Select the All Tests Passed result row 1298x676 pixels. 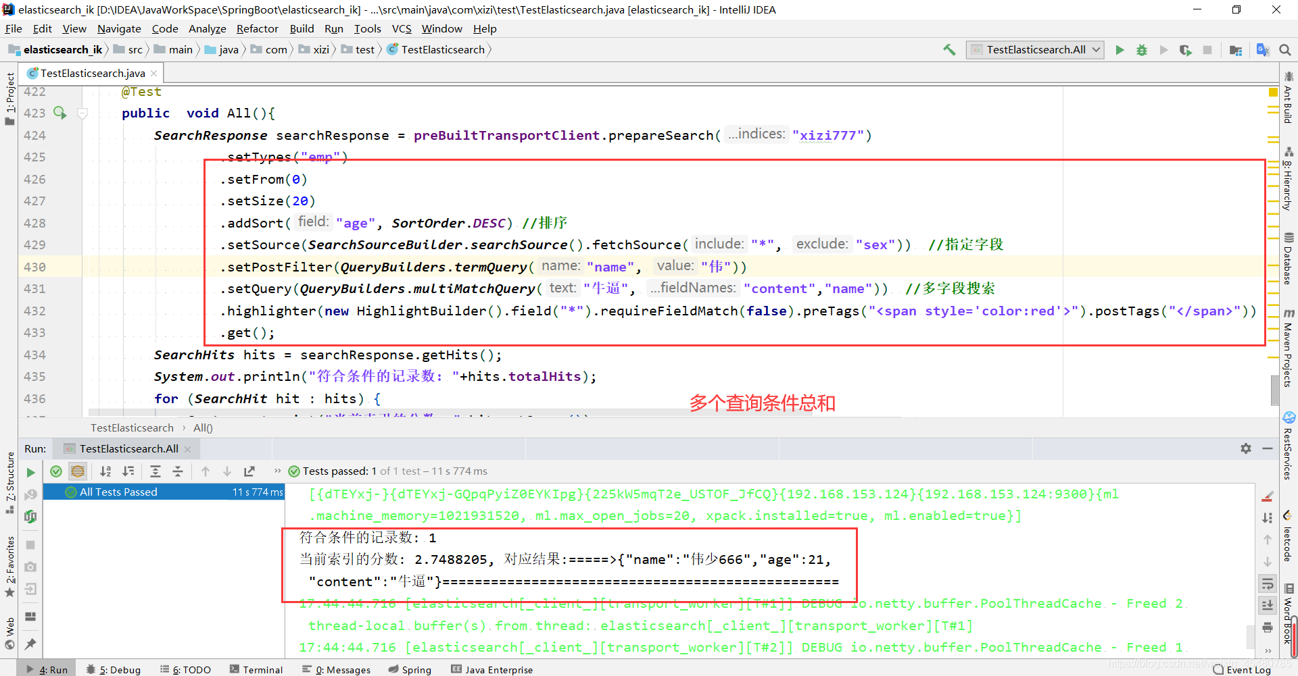[164, 492]
